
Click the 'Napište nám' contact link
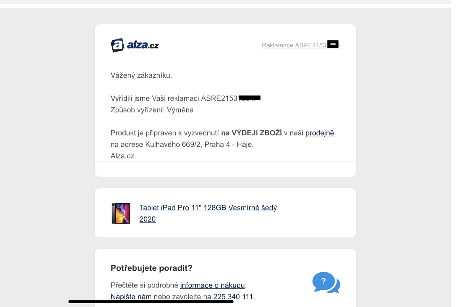131,297
